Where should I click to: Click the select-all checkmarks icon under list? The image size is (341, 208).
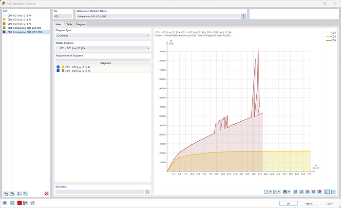coord(19,193)
